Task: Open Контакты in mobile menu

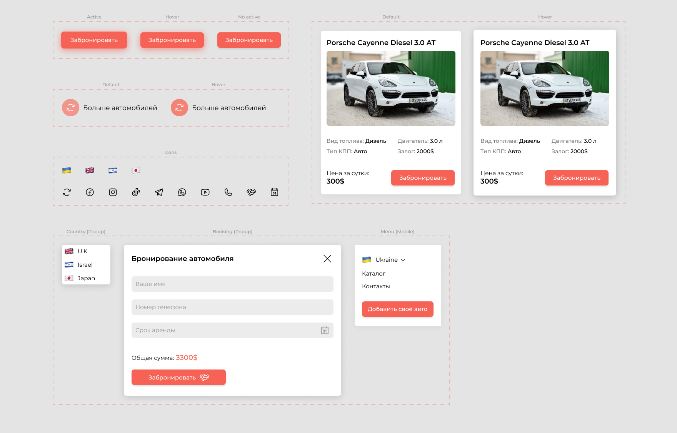Action: tap(376, 286)
